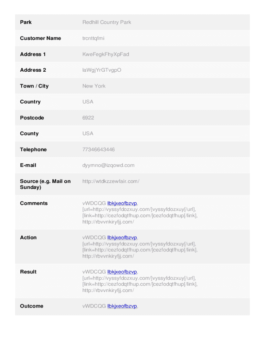Image resolution: width=265 pixels, height=353 pixels.
Task: Click the Address 1 value KweFegkFhyXpFad
Action: pyautogui.click(x=106, y=54)
